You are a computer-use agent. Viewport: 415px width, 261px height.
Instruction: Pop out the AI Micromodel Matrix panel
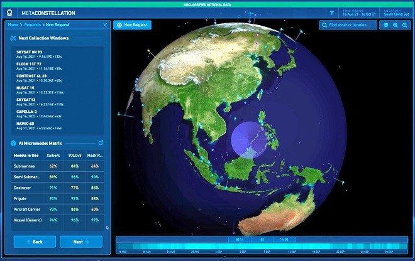click(101, 142)
